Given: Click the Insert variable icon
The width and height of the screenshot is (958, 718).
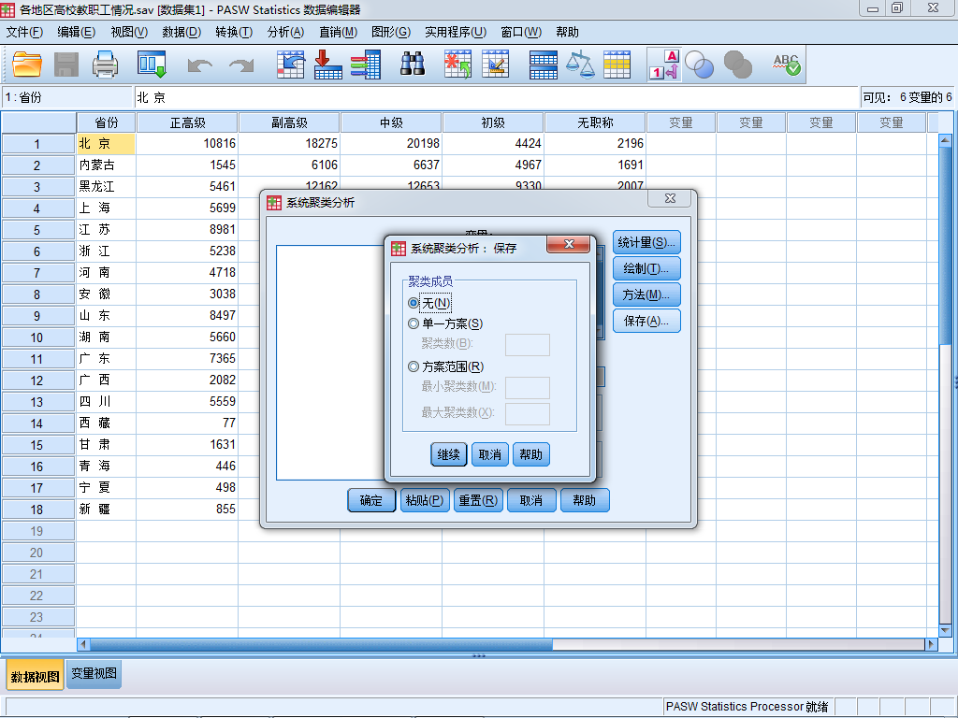Looking at the screenshot, I should [x=496, y=65].
